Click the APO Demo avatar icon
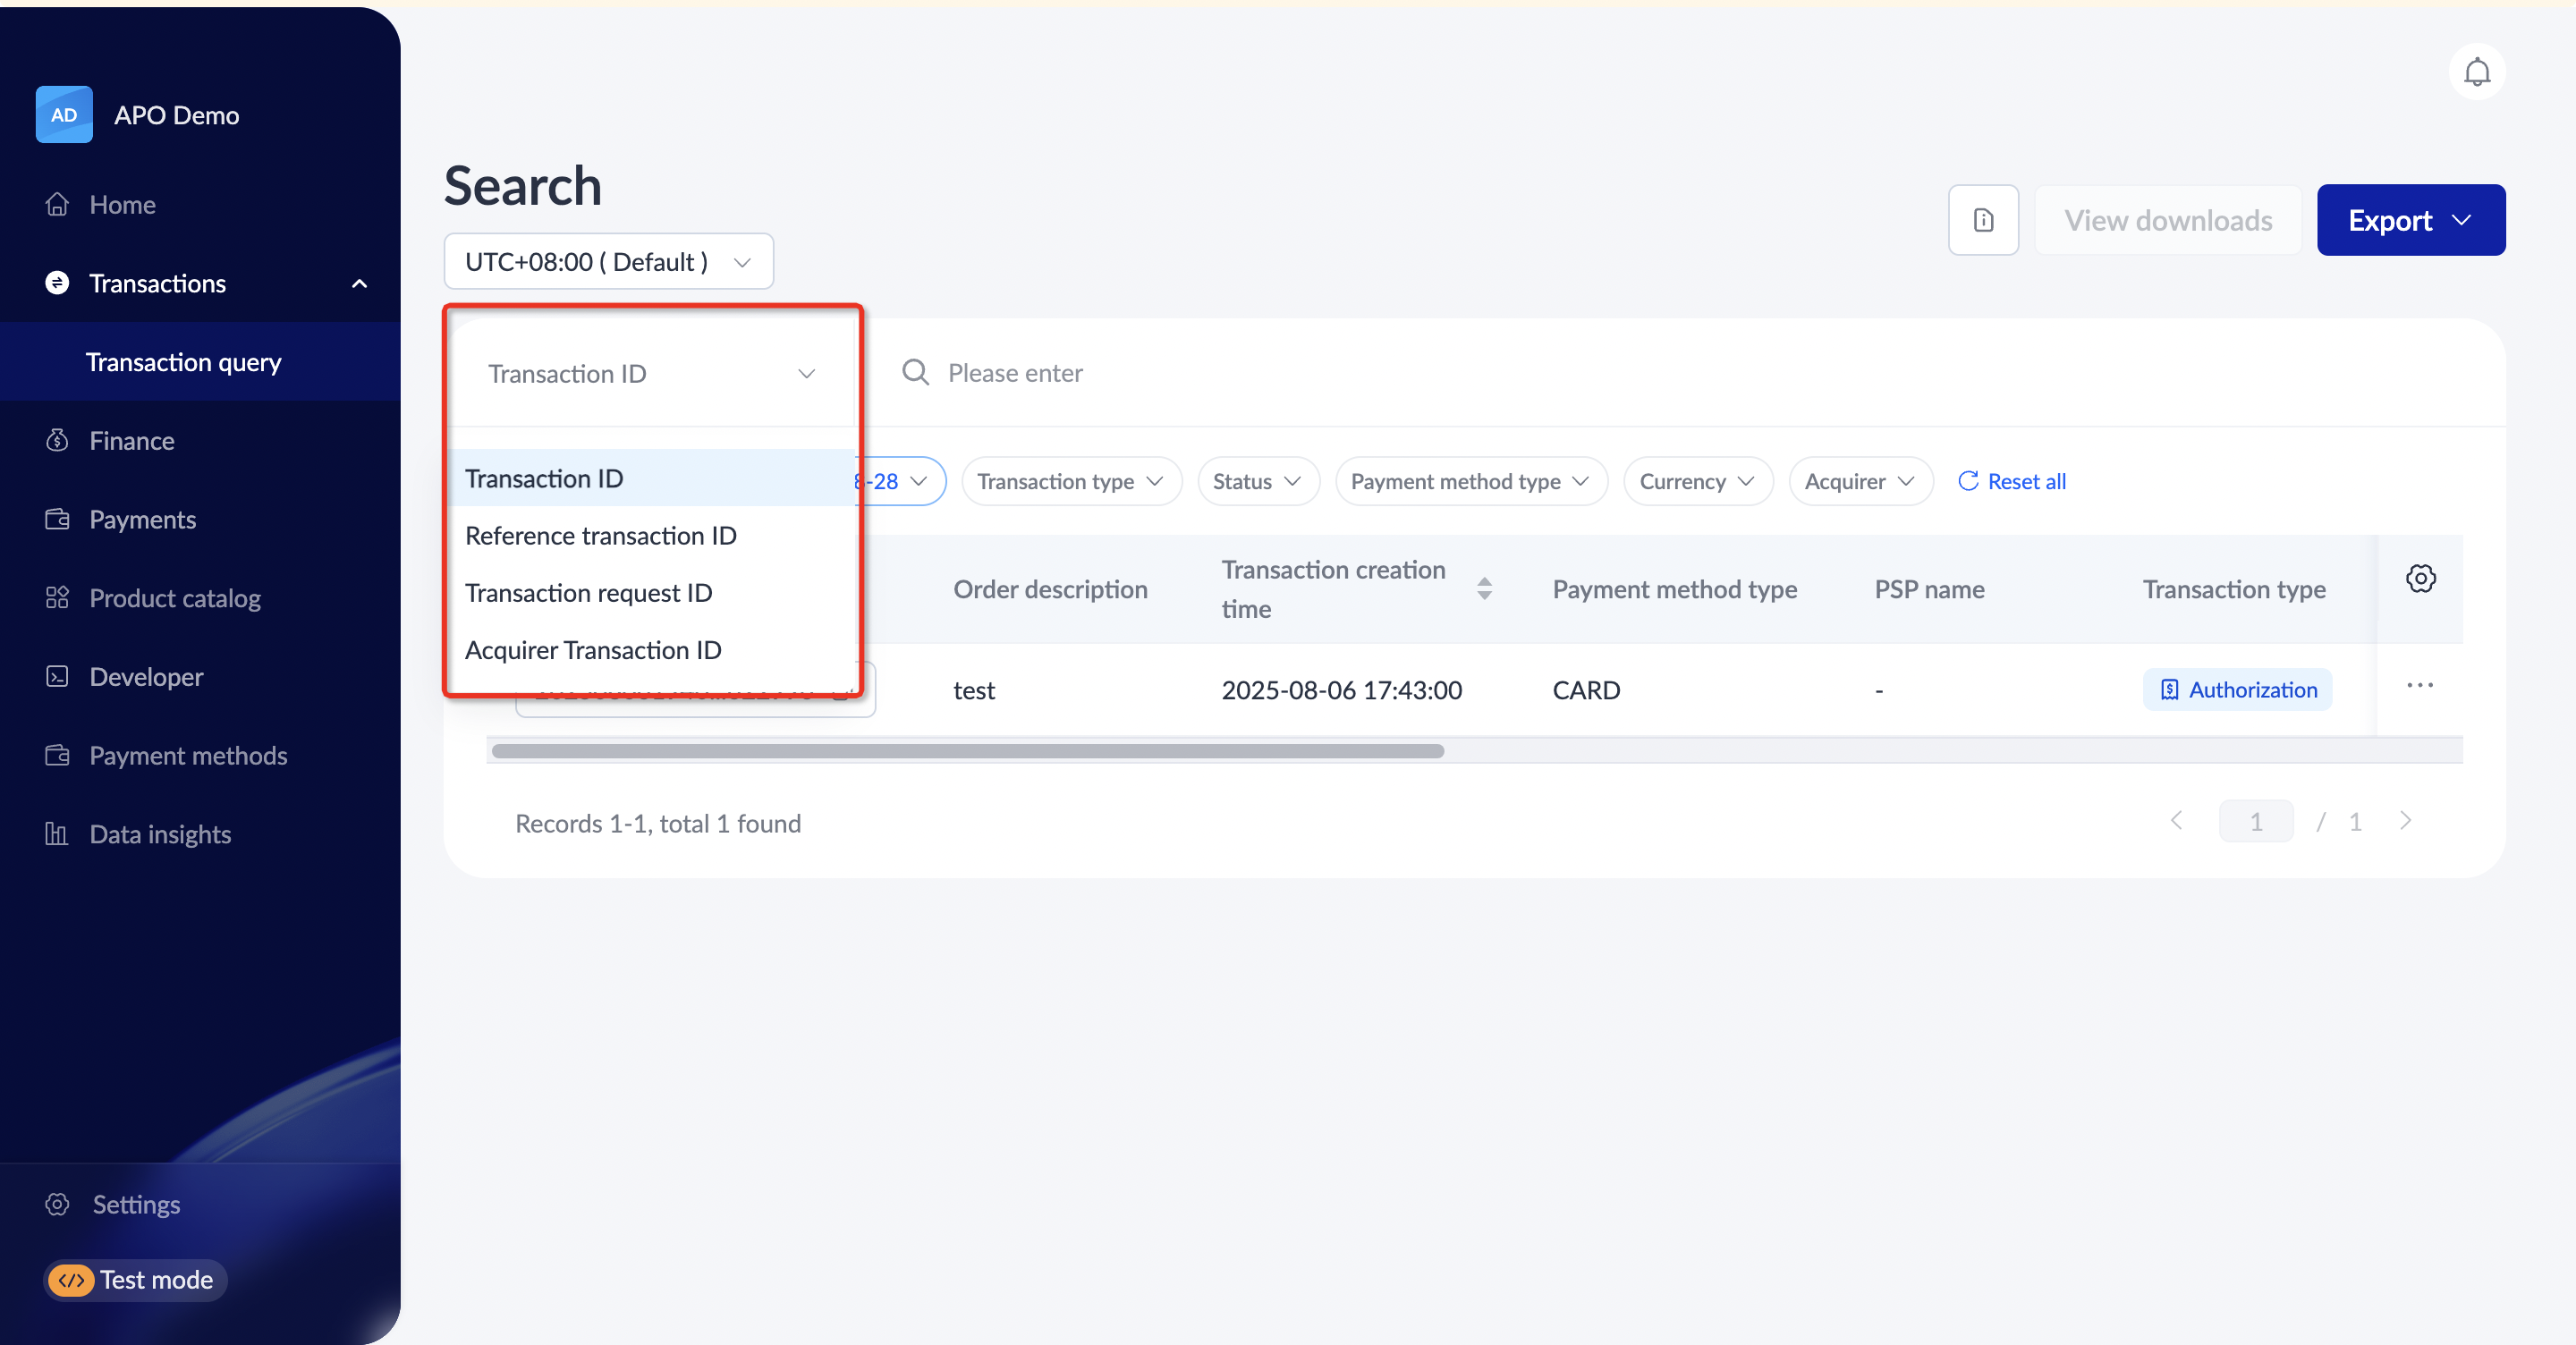2576x1345 pixels. pyautogui.click(x=64, y=115)
